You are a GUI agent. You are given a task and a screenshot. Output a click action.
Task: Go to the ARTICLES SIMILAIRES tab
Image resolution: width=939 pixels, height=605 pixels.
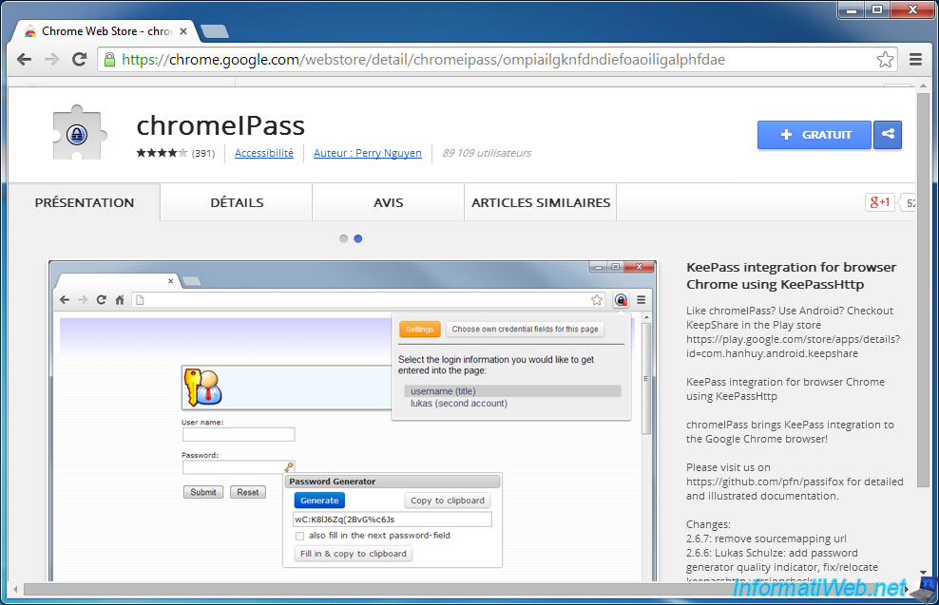click(541, 202)
